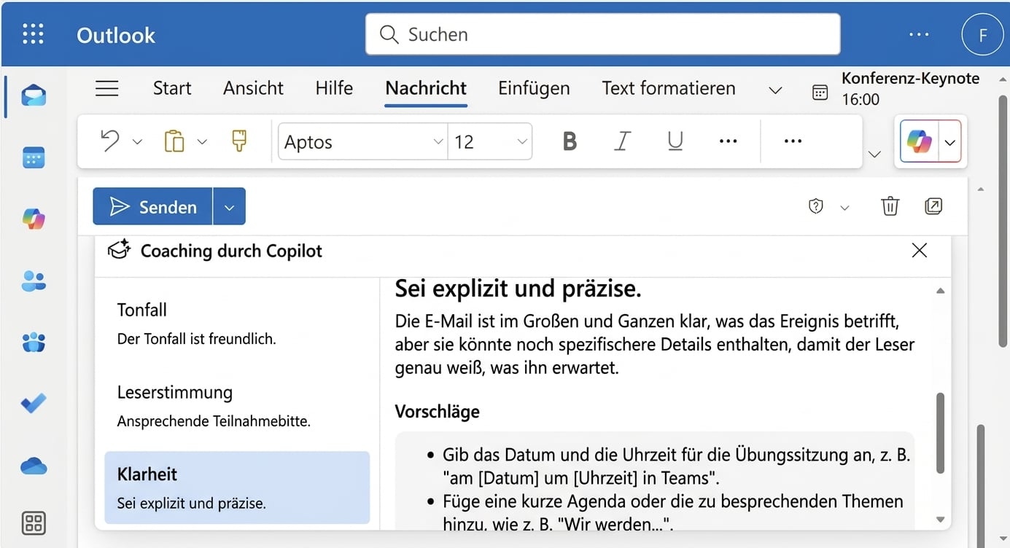Viewport: 1010px width, 548px height.
Task: Open header more options ellipsis
Action: pyautogui.click(x=920, y=34)
